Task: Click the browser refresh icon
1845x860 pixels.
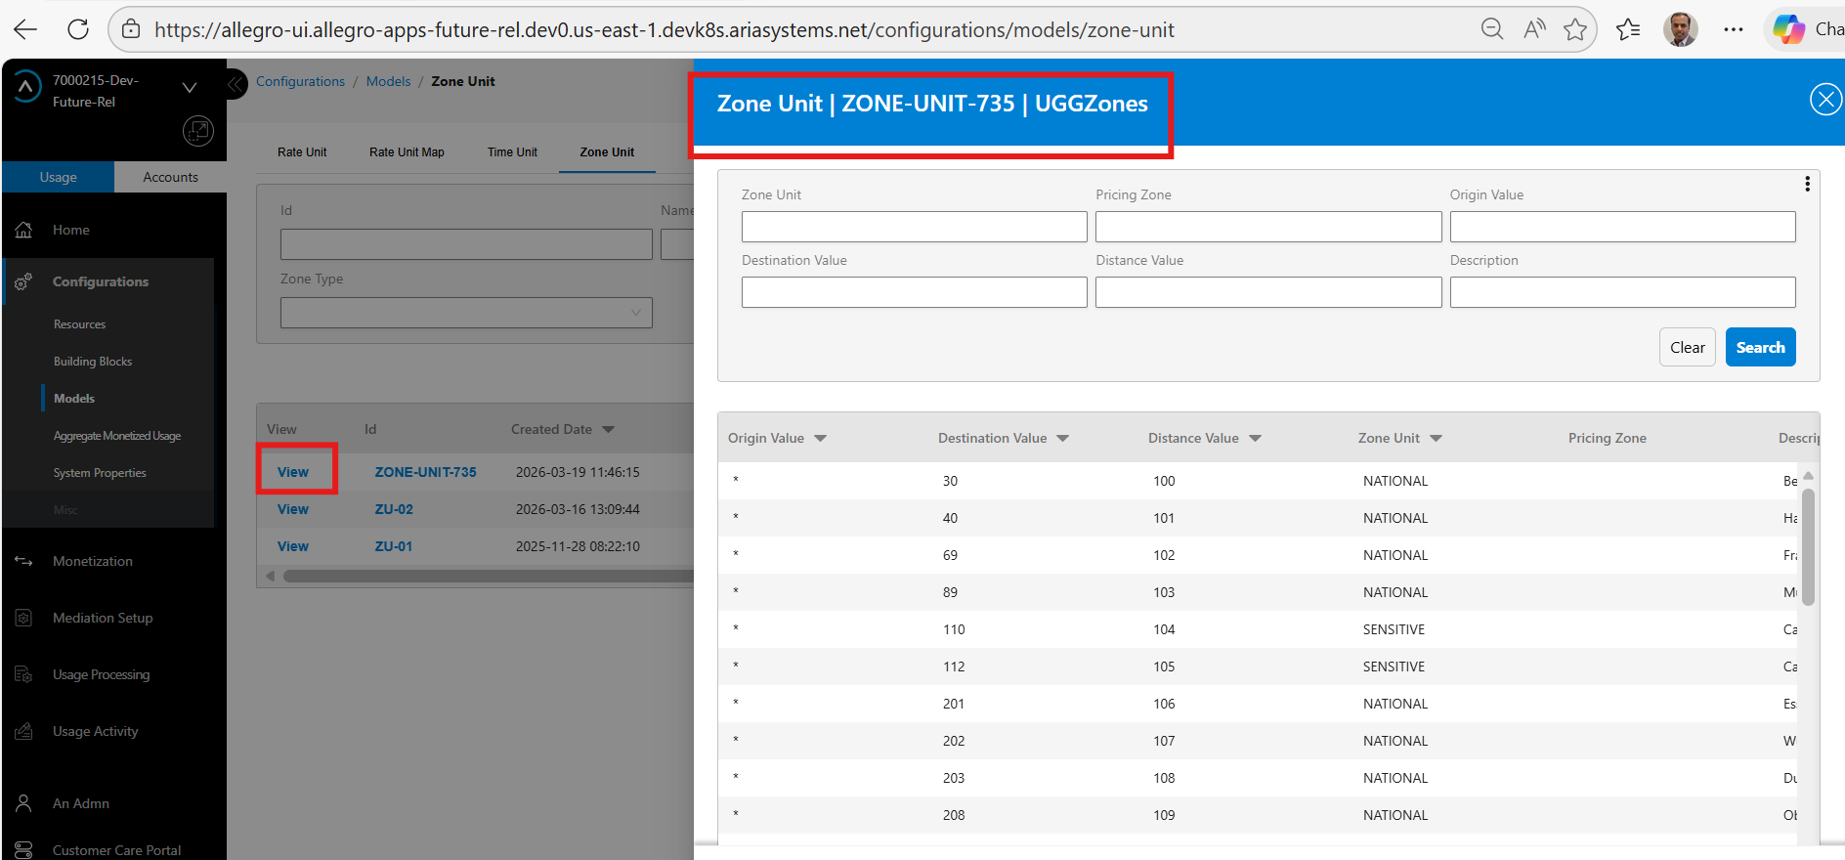Action: tap(78, 29)
